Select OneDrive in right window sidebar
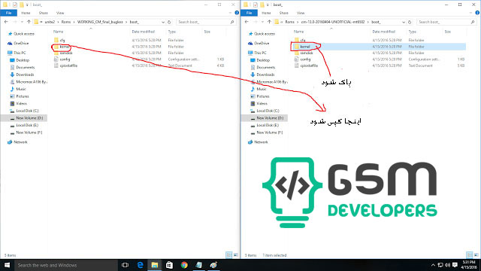 pos(259,44)
